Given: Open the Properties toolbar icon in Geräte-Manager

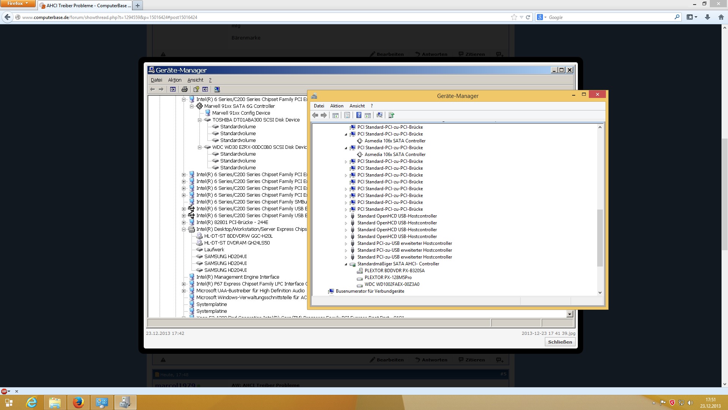Looking at the screenshot, I should 347,115.
